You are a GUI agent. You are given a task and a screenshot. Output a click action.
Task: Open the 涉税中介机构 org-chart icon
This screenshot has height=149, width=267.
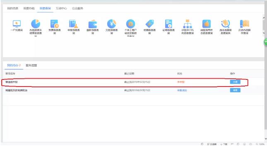tap(188, 24)
